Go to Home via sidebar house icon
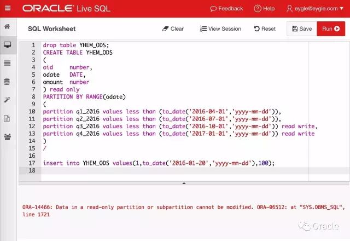 pos(7,26)
